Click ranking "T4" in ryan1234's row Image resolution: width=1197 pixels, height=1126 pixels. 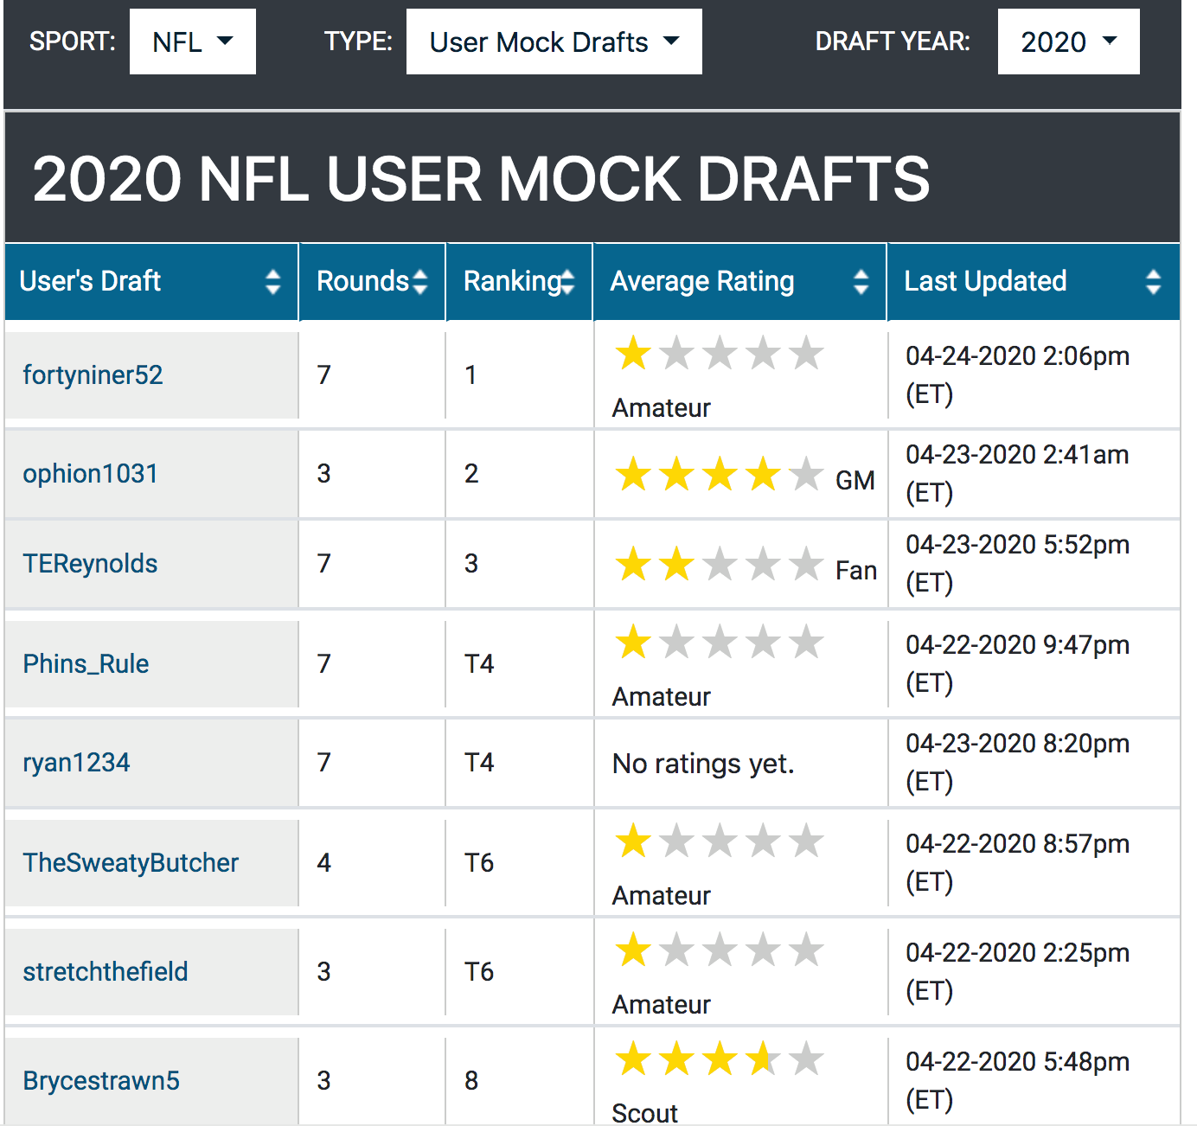479,762
